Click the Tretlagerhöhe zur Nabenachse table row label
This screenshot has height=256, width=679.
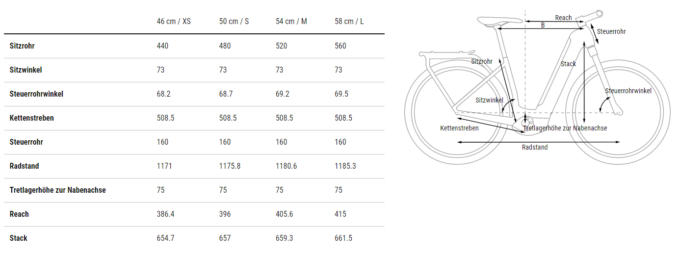pyautogui.click(x=58, y=190)
